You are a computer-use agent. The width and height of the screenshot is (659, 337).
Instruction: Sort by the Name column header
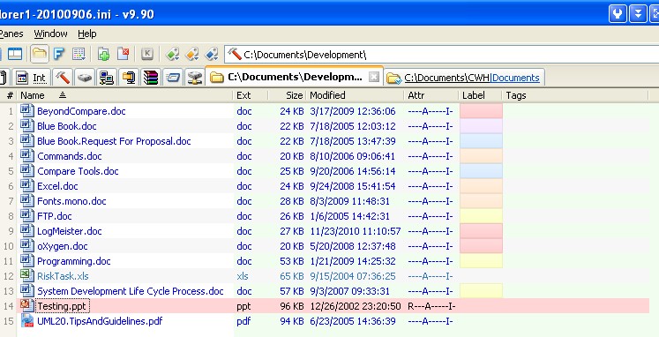(x=125, y=95)
